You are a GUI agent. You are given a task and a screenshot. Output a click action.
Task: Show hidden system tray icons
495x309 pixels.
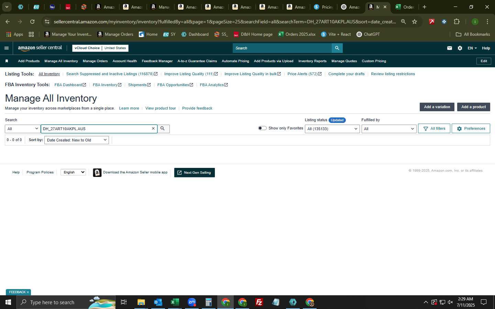[426, 302]
